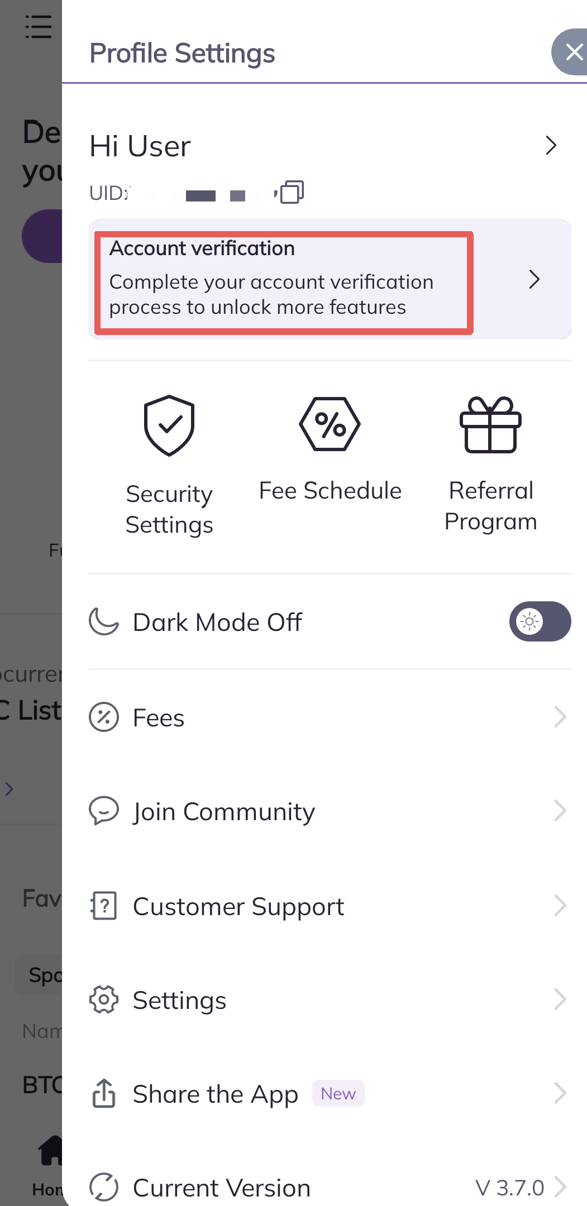Tap the Share the App upload icon
The width and height of the screenshot is (587, 1206).
pyautogui.click(x=104, y=1093)
